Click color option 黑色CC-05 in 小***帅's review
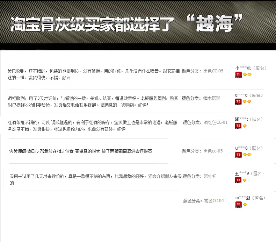 pos(213,71)
